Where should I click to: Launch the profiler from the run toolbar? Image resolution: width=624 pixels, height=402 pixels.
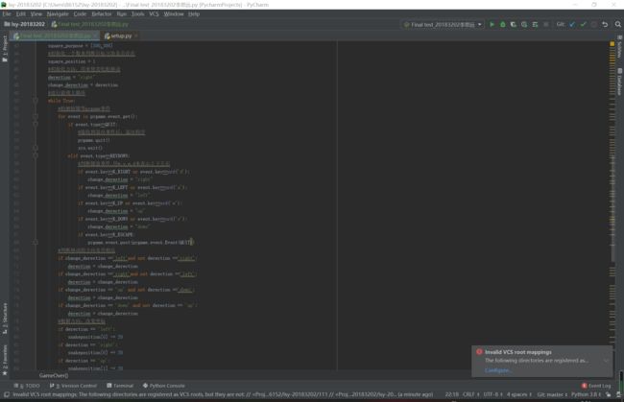pos(524,24)
